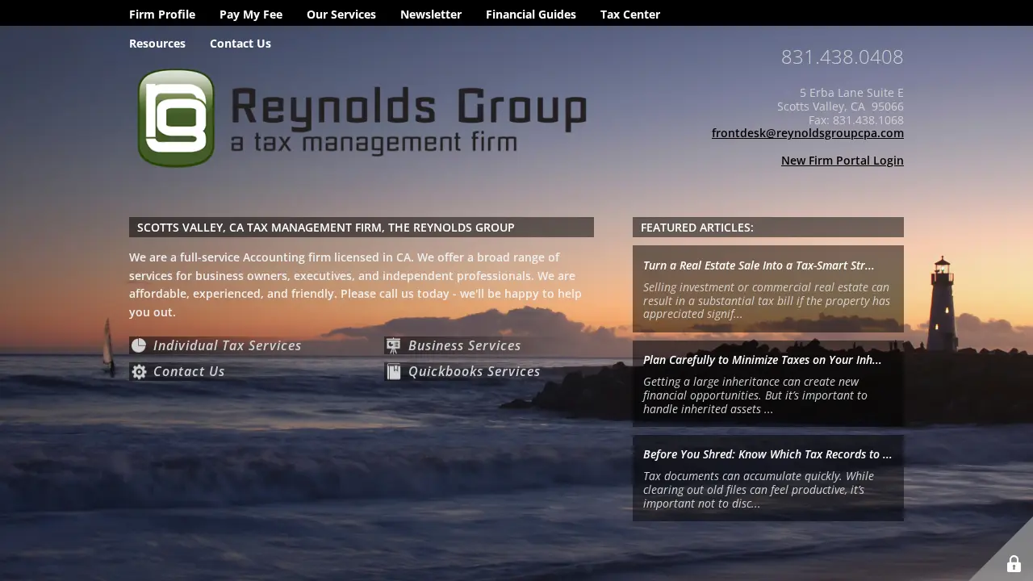Open the article Plan Carefully to Minimize Taxes

[x=763, y=360]
